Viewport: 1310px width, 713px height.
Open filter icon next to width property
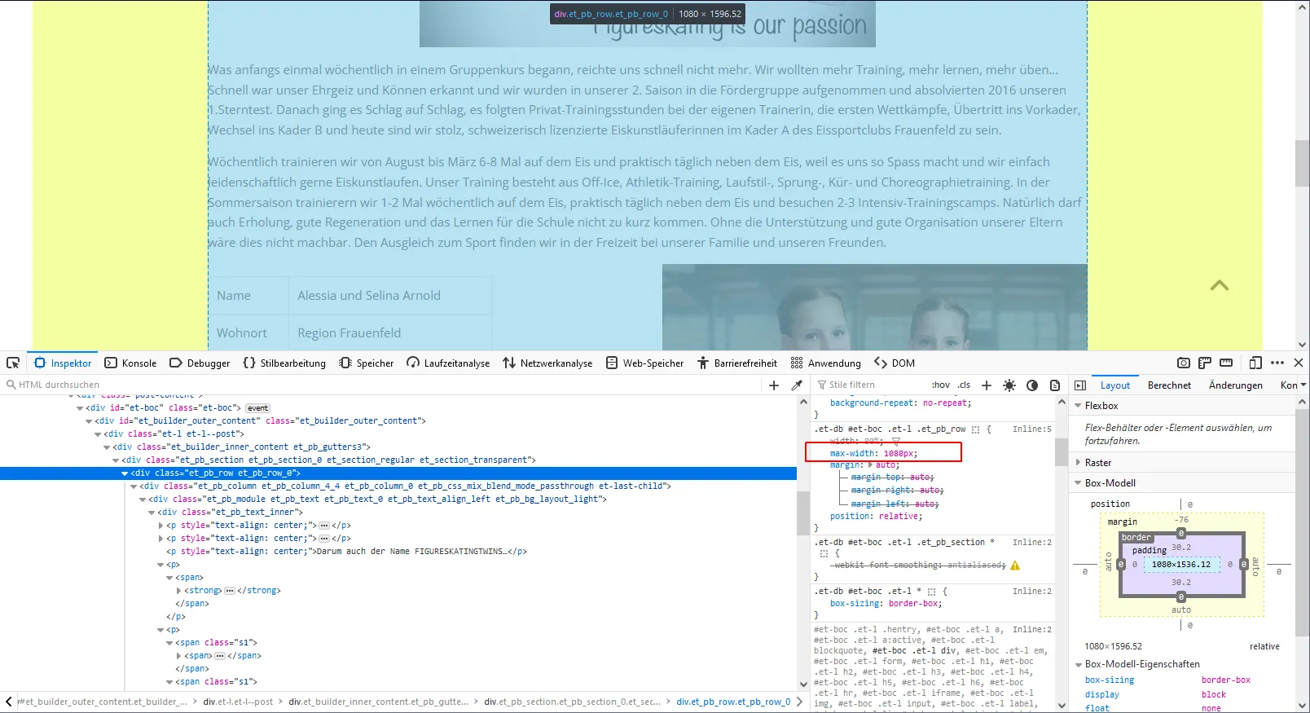click(896, 441)
